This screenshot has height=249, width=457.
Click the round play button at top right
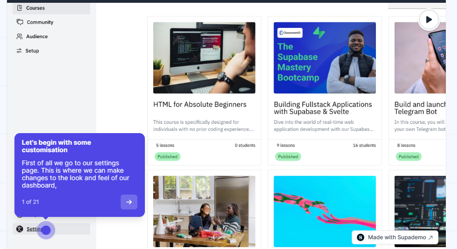pyautogui.click(x=429, y=20)
